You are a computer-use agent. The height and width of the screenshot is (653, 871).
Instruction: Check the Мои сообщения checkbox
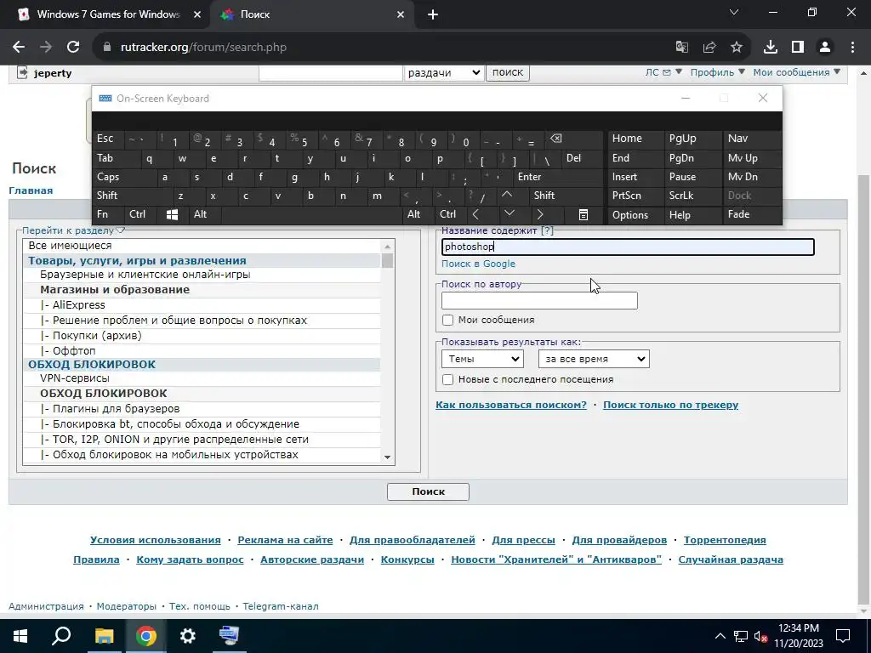(x=447, y=320)
